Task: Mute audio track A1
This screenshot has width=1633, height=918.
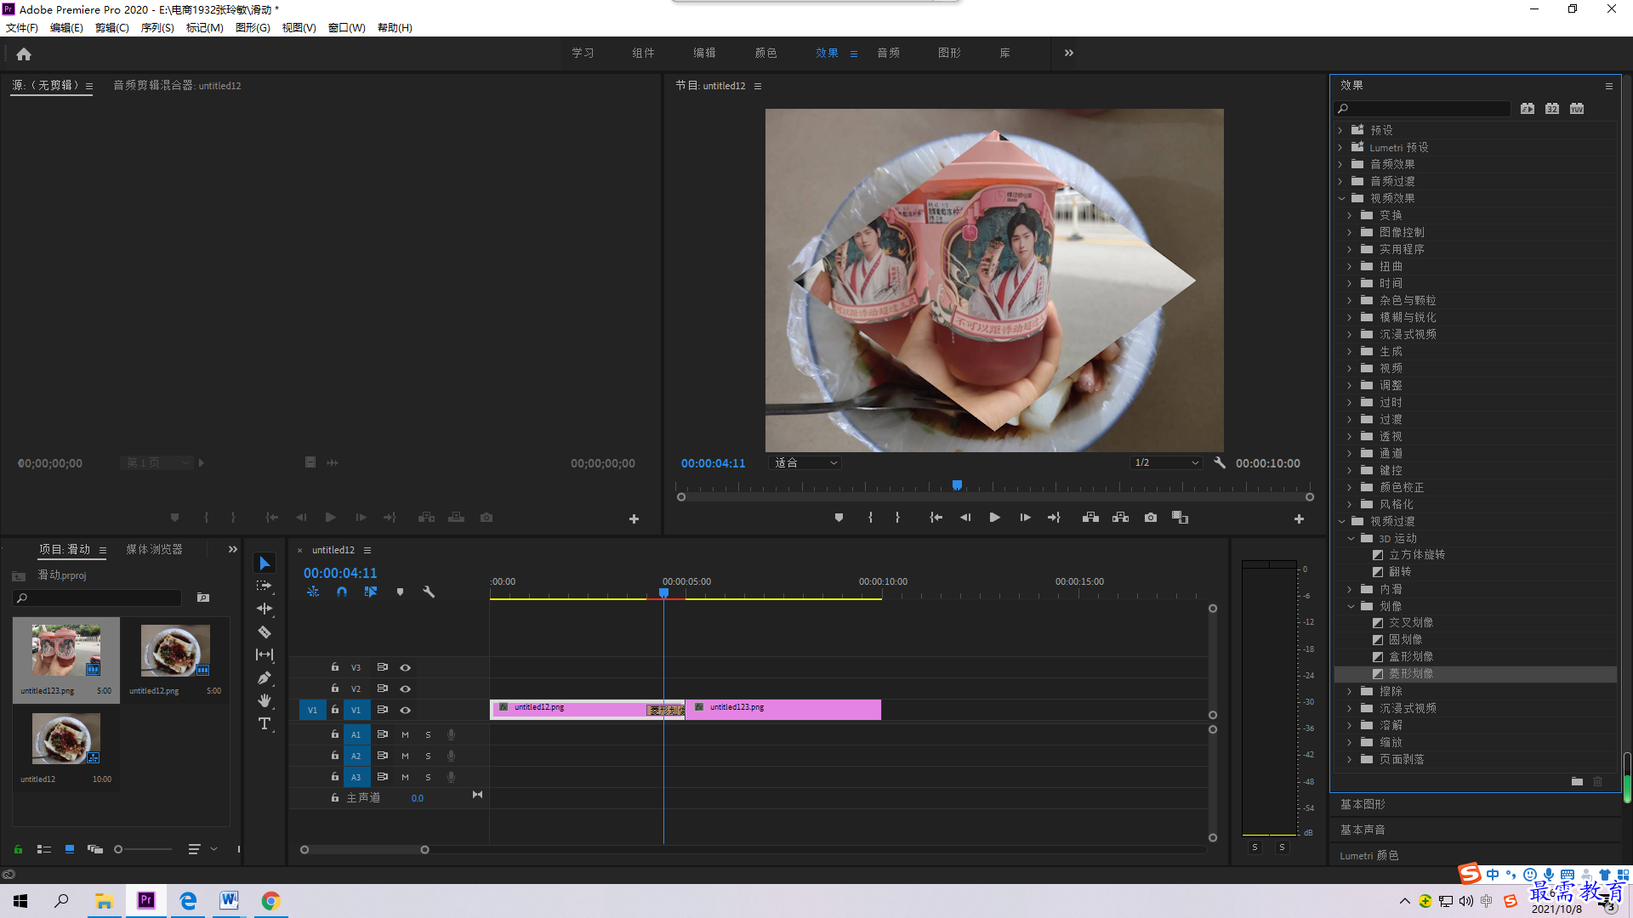Action: click(x=405, y=734)
